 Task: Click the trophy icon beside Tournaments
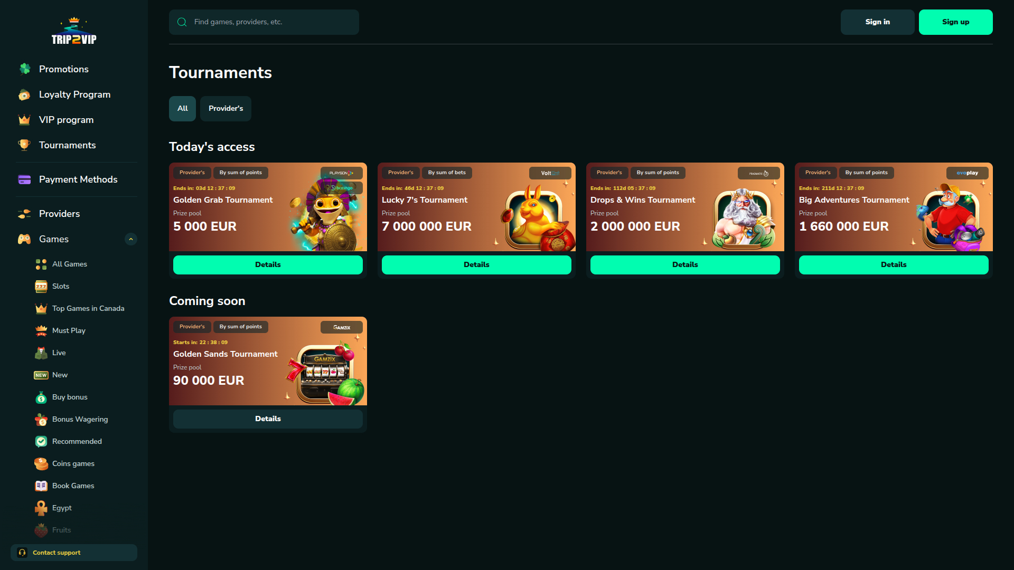click(24, 145)
